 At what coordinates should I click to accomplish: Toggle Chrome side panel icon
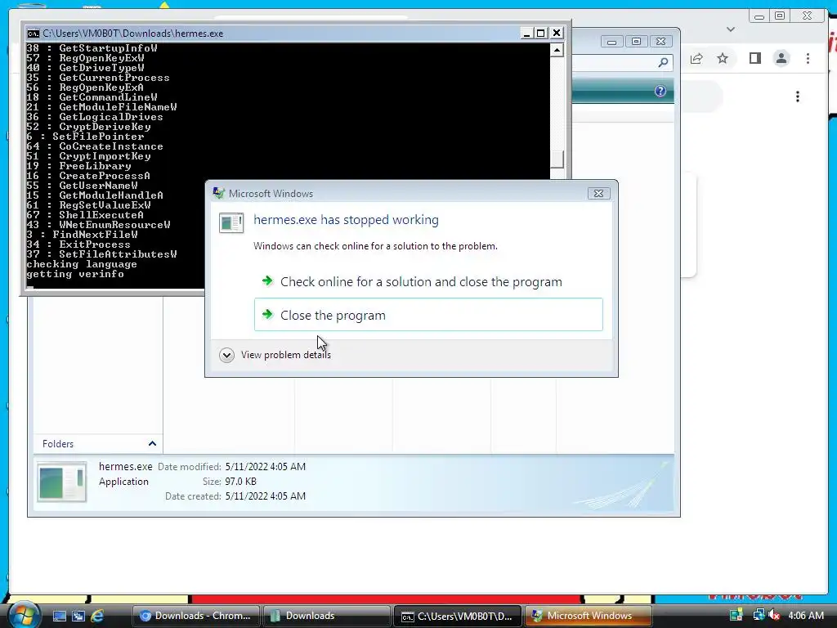click(x=754, y=58)
